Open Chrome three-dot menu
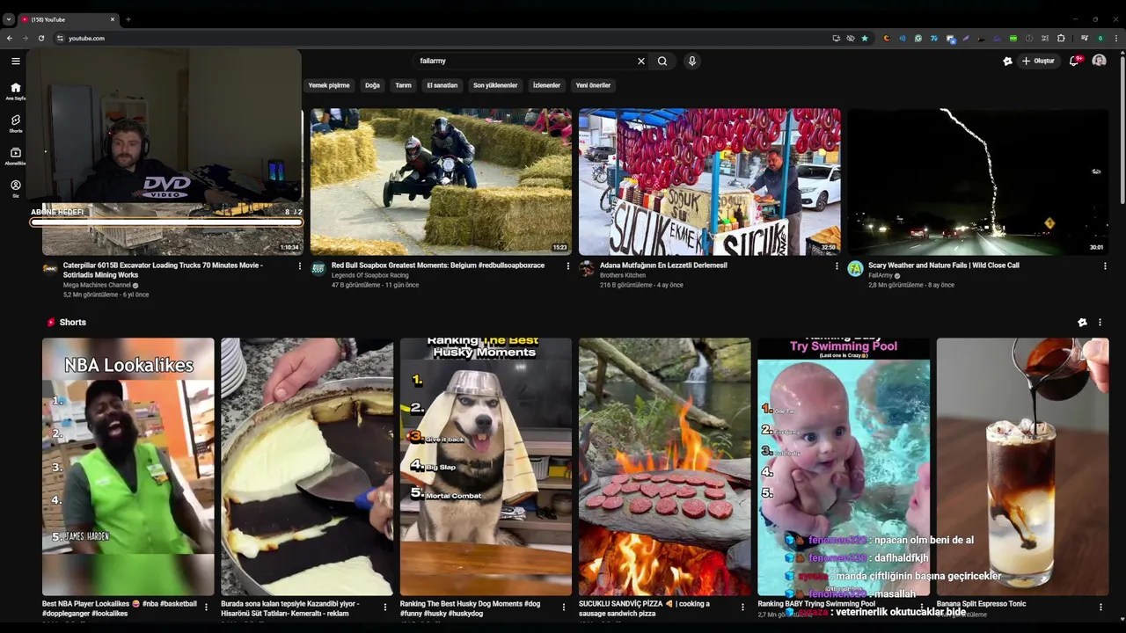 [1116, 38]
